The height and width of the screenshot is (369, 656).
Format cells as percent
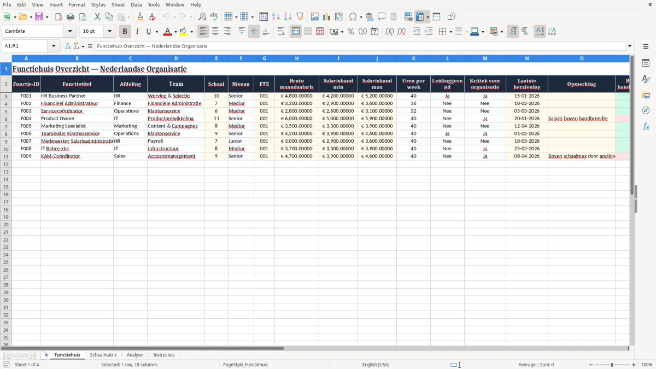tap(350, 32)
